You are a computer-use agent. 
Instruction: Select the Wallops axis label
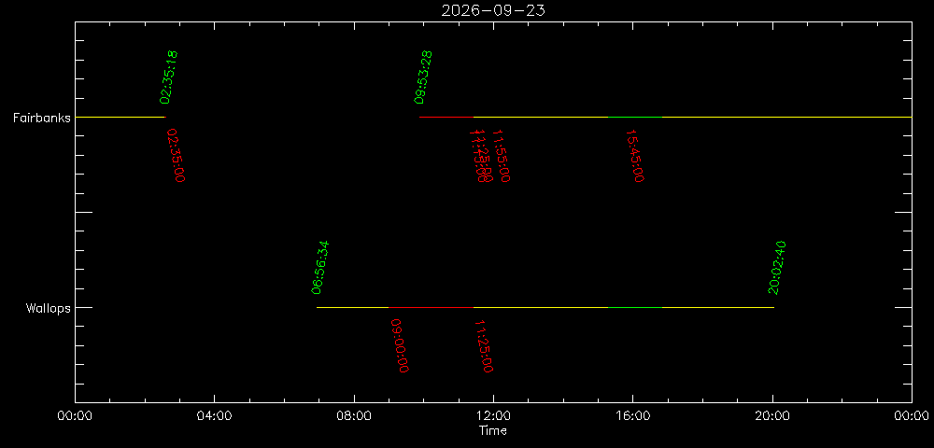click(x=48, y=308)
